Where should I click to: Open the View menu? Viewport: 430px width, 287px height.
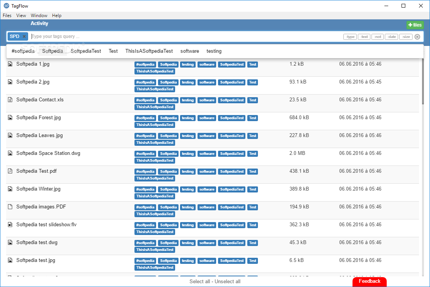[21, 16]
